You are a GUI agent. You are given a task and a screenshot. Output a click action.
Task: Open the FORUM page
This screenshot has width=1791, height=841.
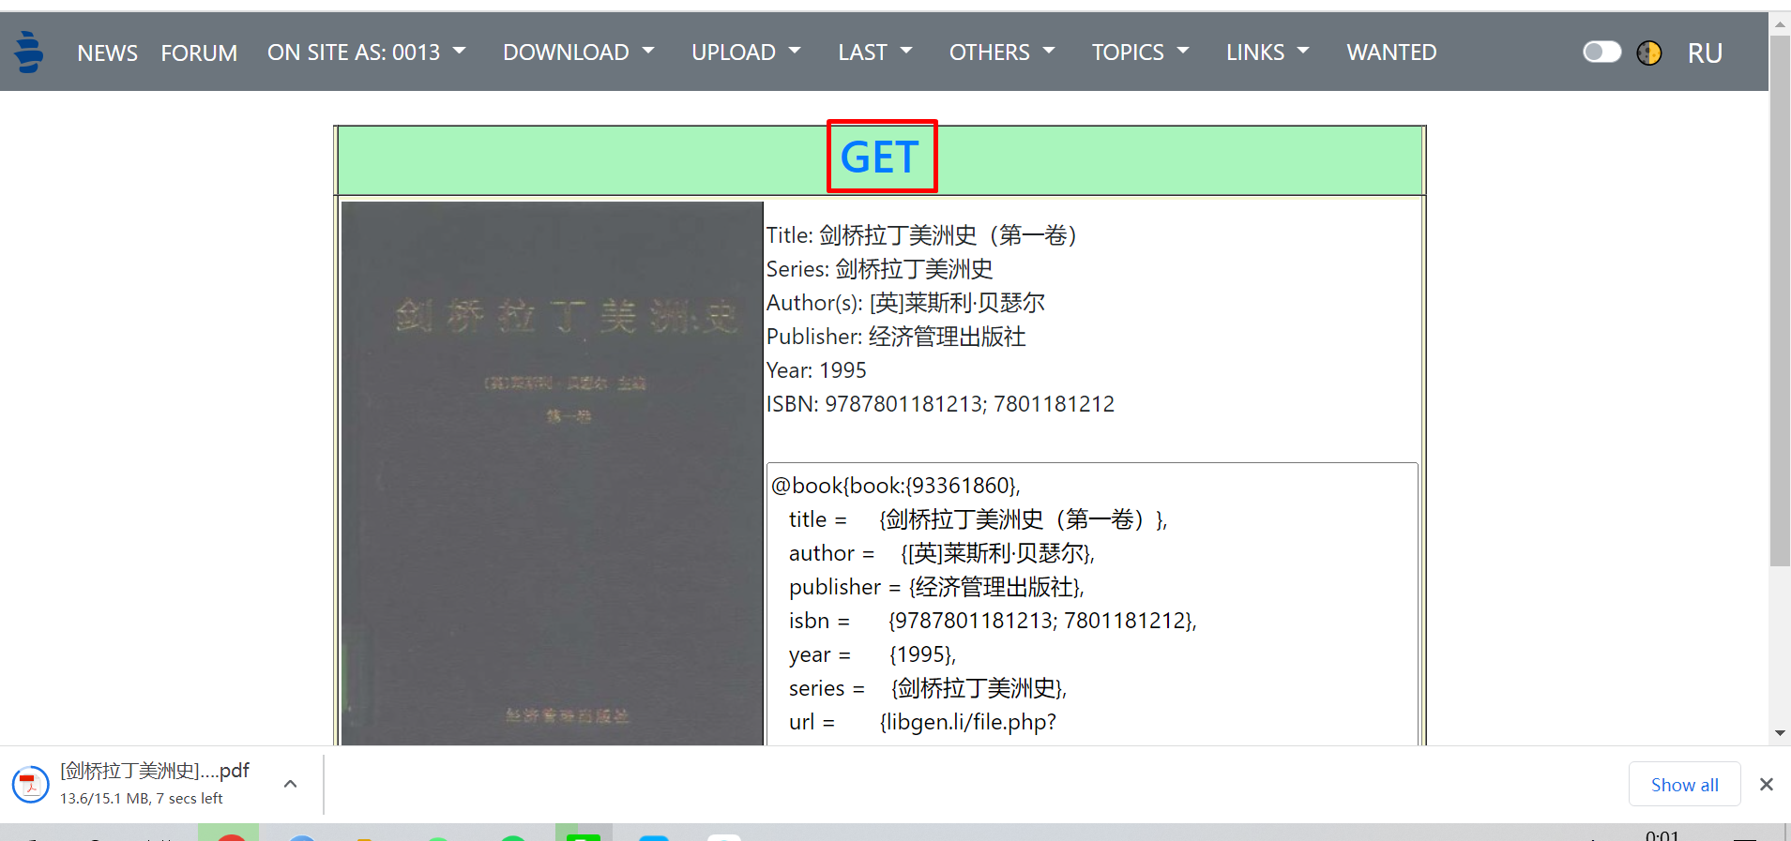click(199, 53)
